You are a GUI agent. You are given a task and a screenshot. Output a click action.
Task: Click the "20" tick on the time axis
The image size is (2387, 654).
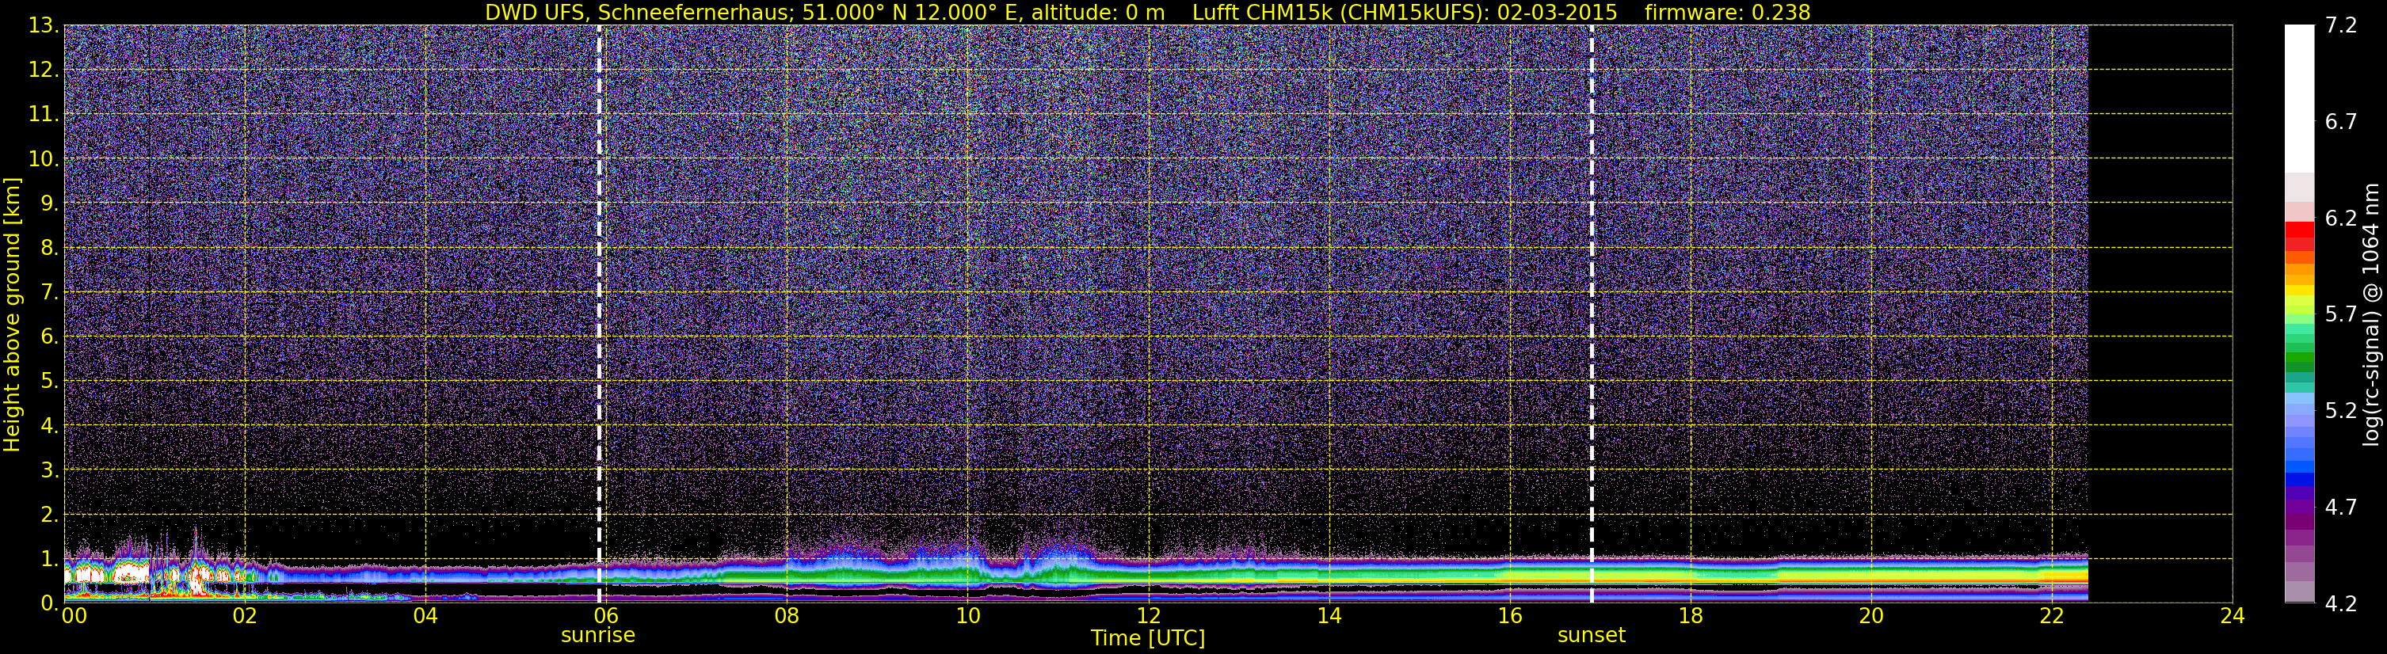(1871, 617)
